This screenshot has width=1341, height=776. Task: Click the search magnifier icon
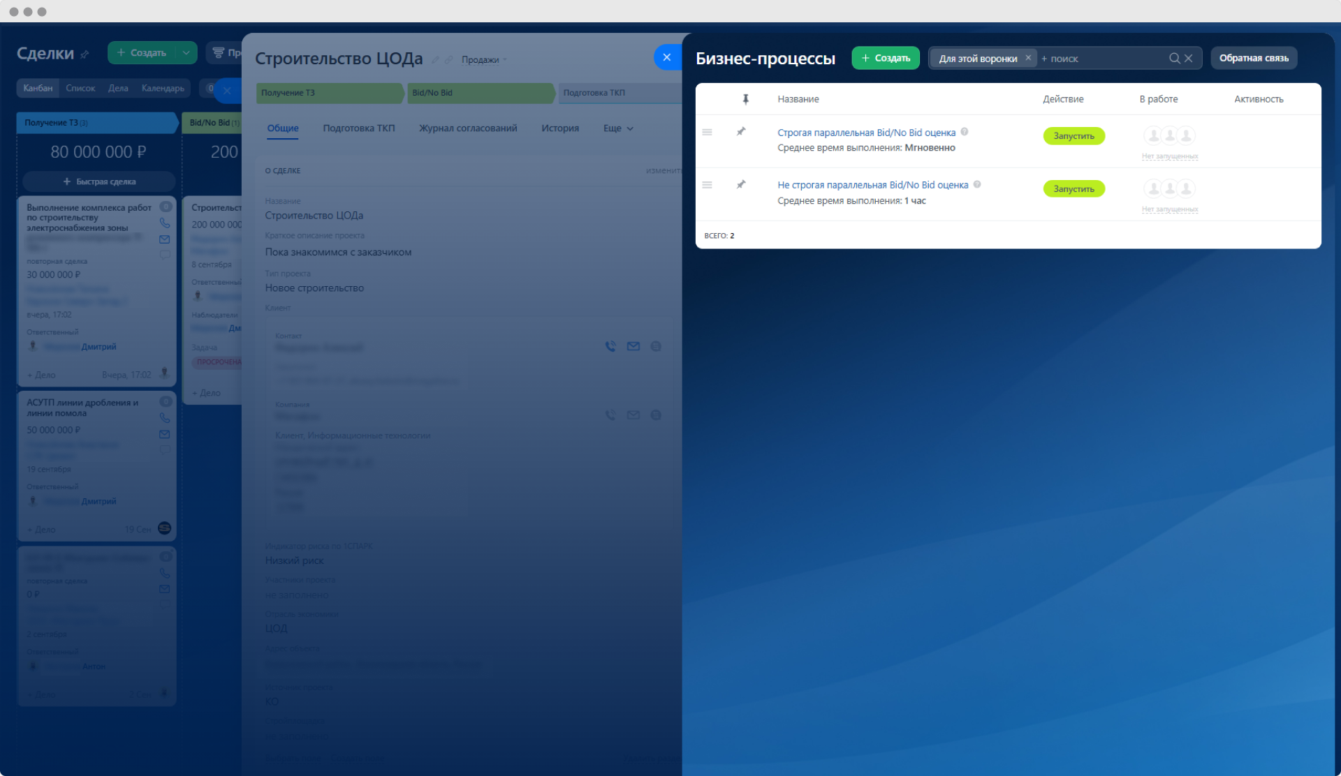[x=1175, y=59]
